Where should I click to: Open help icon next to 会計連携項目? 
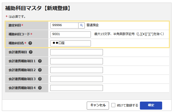[31, 52]
